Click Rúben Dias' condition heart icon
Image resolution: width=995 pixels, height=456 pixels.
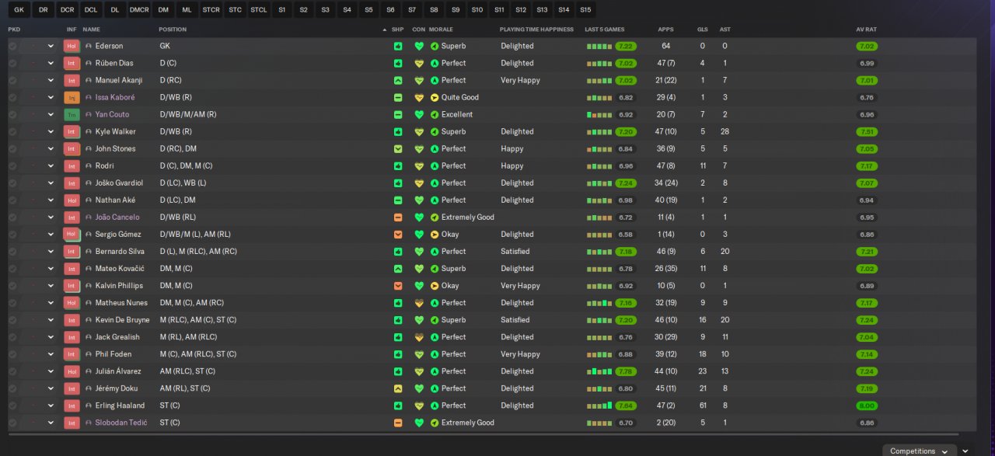click(419, 63)
